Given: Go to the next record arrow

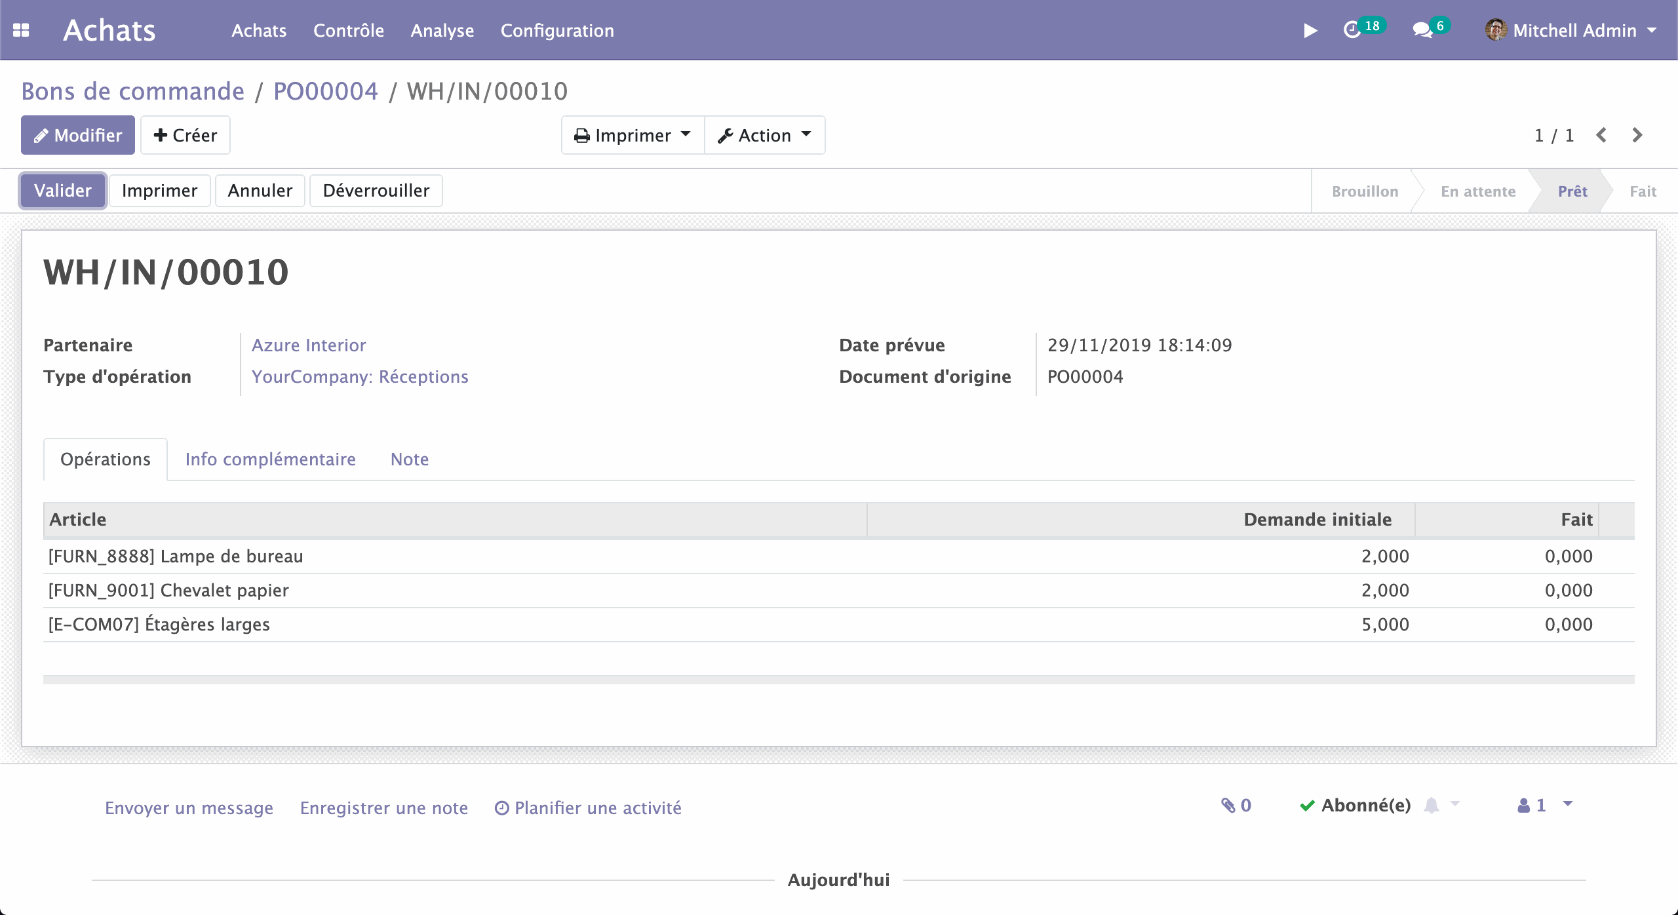Looking at the screenshot, I should pyautogui.click(x=1637, y=135).
